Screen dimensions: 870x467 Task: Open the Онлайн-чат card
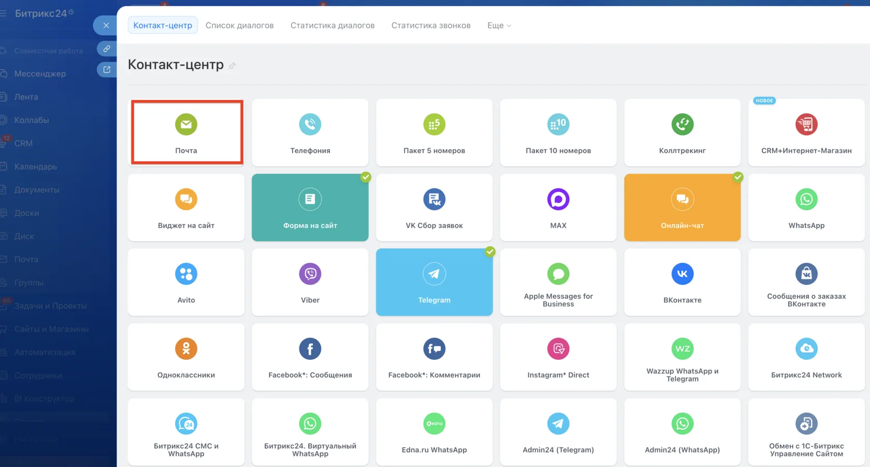(683, 207)
